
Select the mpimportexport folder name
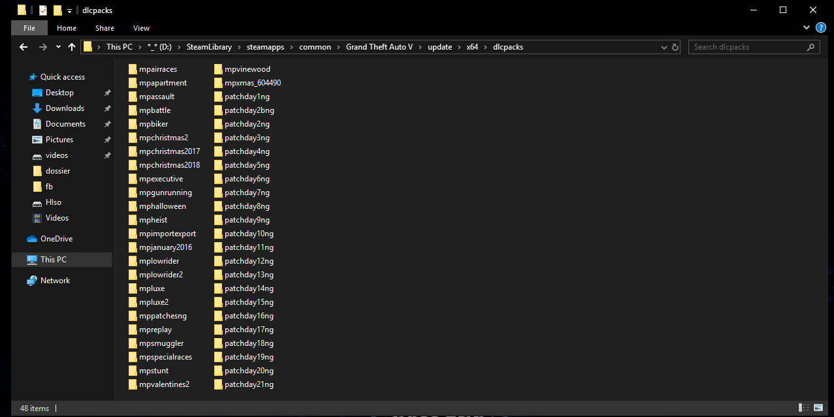pyautogui.click(x=167, y=234)
